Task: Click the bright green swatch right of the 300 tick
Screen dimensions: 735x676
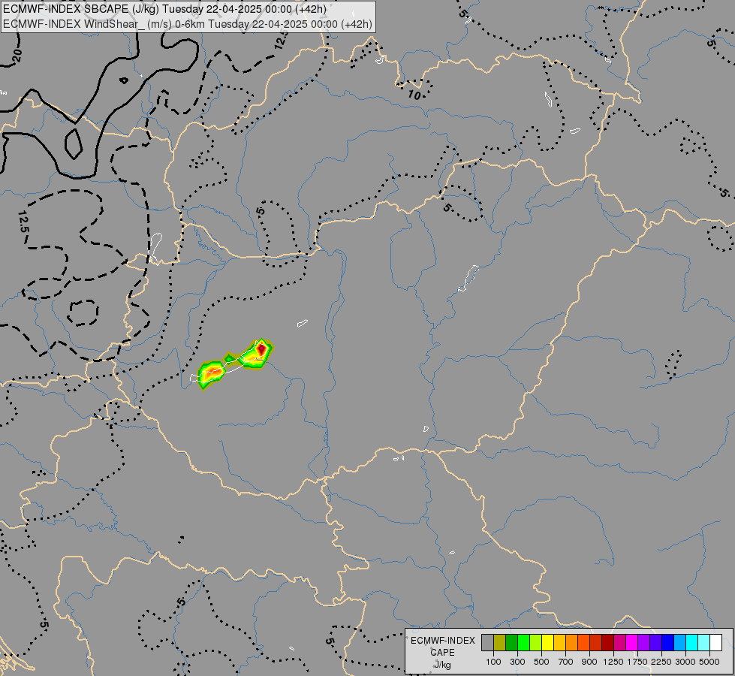Action: [x=523, y=642]
